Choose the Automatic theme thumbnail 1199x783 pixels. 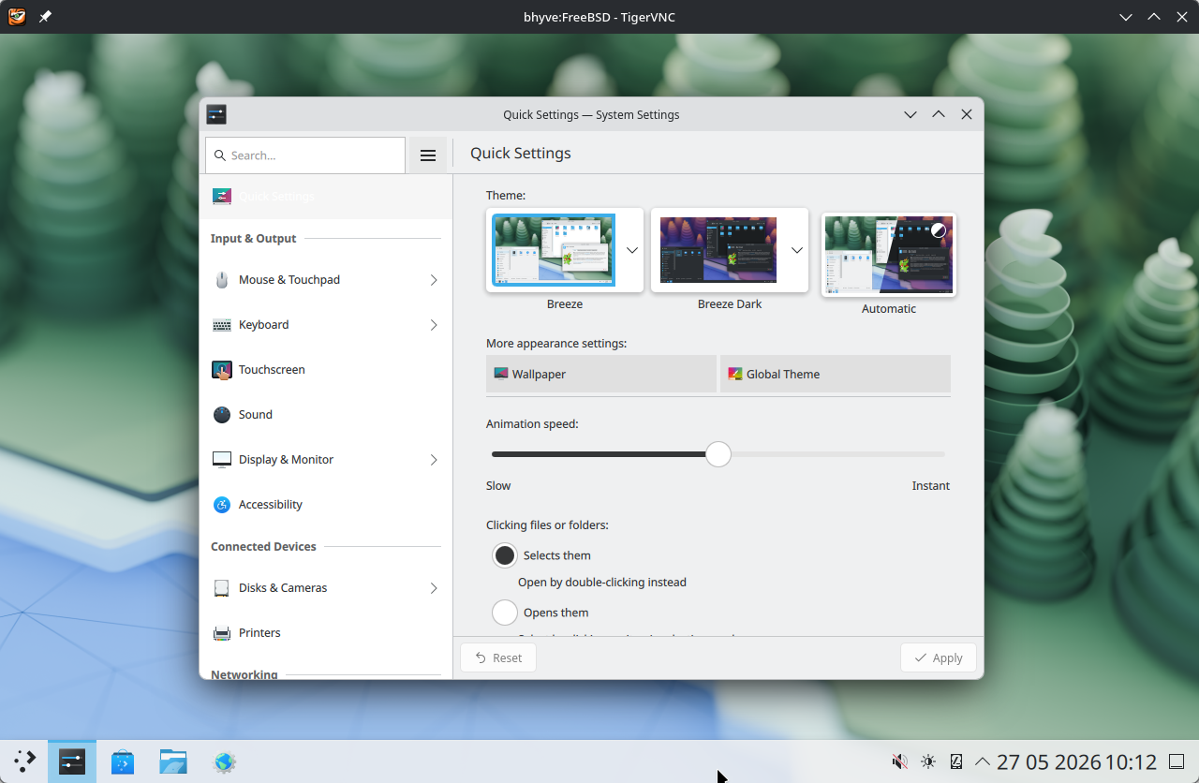pyautogui.click(x=889, y=255)
